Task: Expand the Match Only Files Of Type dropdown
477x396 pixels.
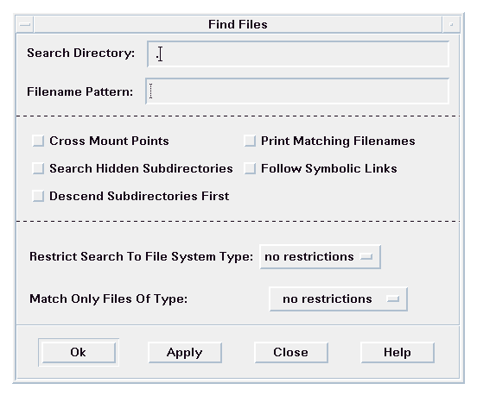Action: [x=338, y=299]
